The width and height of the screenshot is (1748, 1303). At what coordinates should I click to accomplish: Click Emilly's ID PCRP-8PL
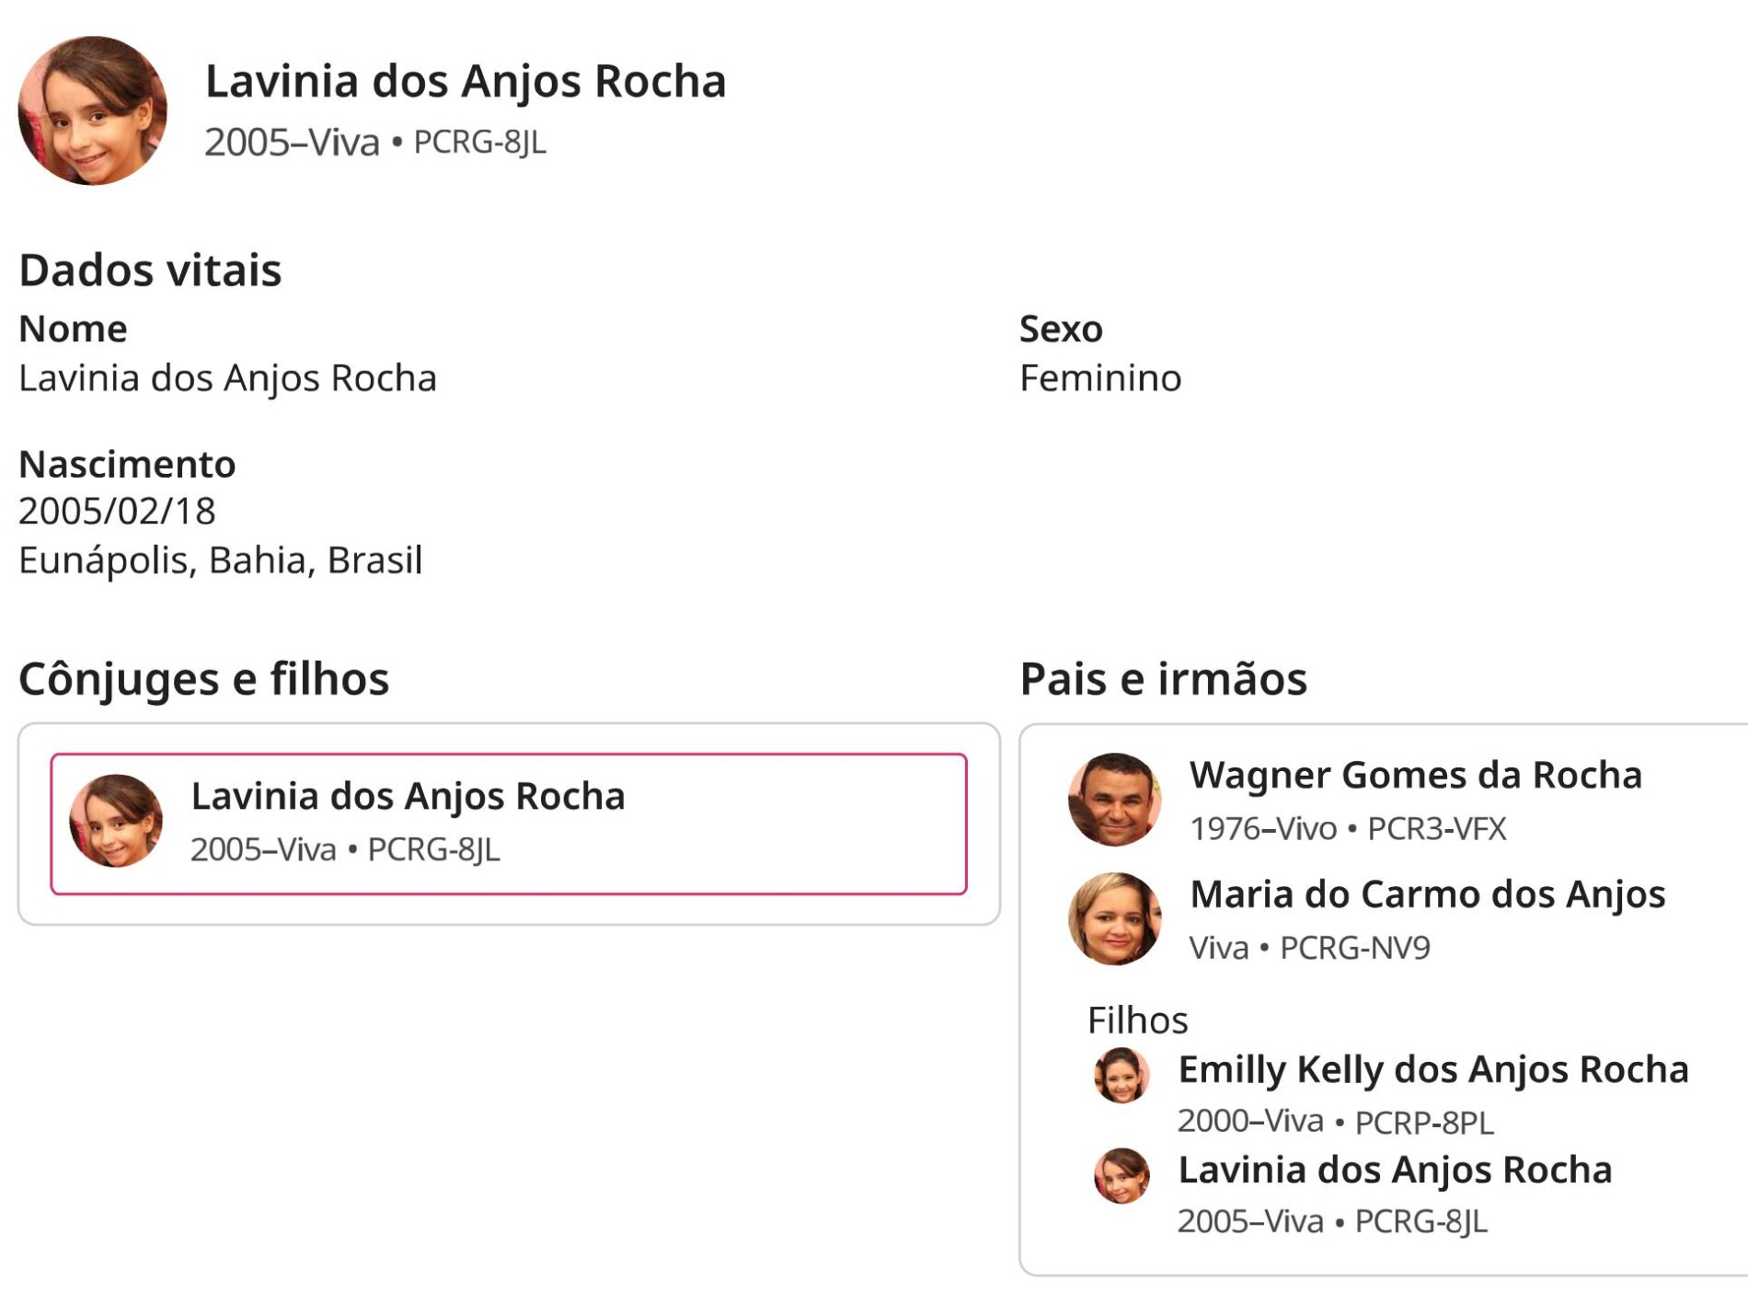pos(1423,1123)
